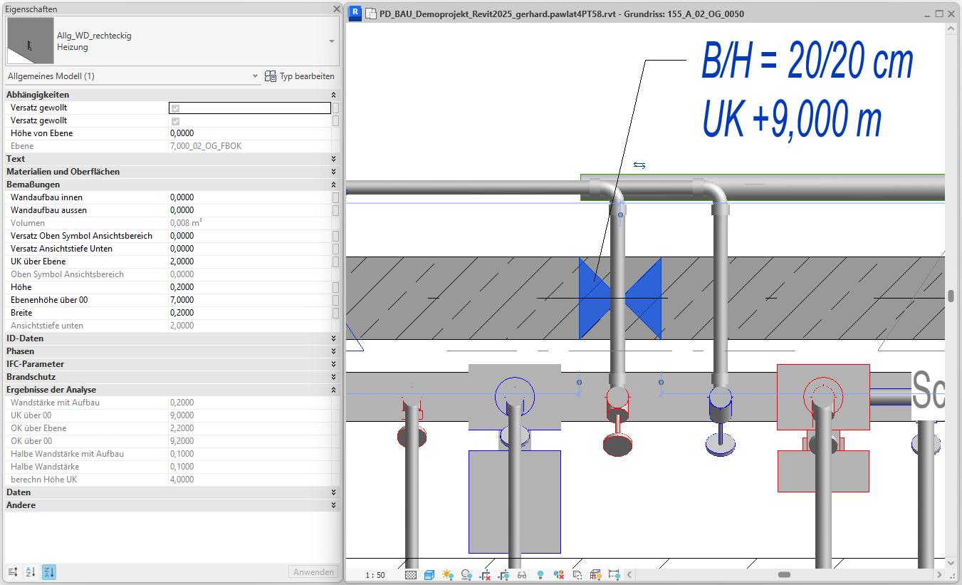This screenshot has width=962, height=585.
Task: Click the Visual Style cube icon
Action: click(x=429, y=575)
